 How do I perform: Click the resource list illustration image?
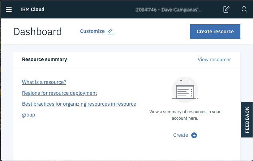185,90
